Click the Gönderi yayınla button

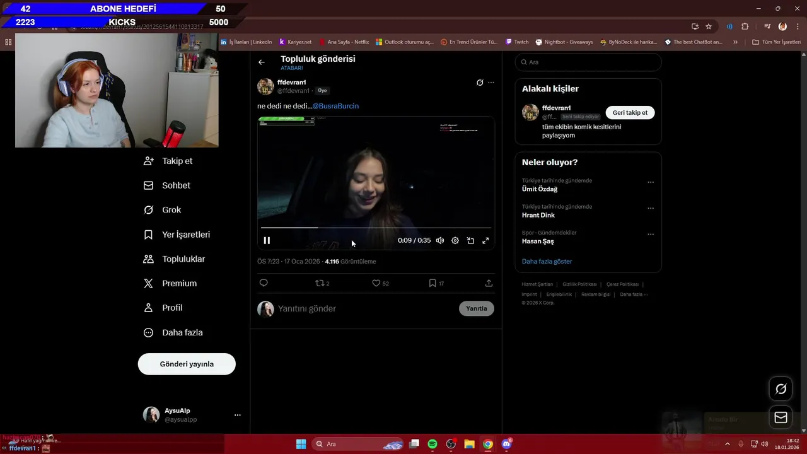pyautogui.click(x=187, y=364)
